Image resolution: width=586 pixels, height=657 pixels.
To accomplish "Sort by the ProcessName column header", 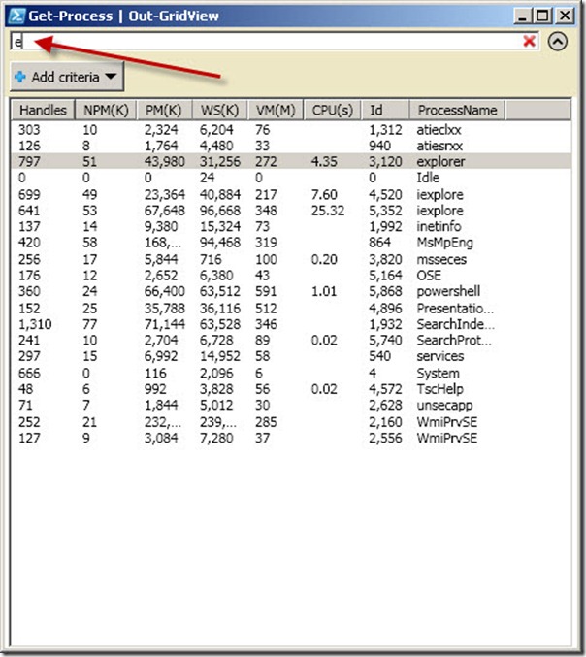I will [x=457, y=111].
